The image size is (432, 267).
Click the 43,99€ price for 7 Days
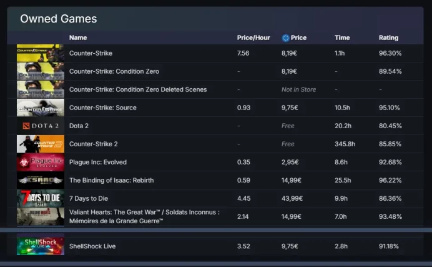tap(292, 199)
